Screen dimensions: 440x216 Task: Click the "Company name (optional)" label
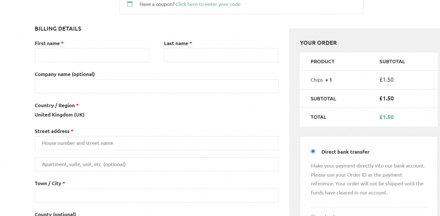tap(65, 74)
